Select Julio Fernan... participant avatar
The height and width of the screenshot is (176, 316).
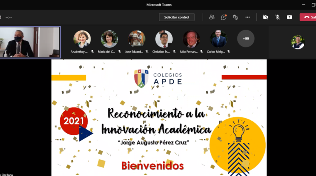(191, 39)
